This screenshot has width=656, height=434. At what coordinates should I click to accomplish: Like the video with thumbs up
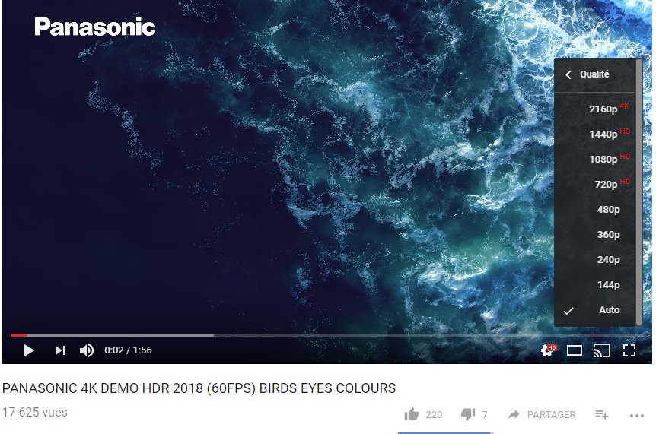pos(411,414)
